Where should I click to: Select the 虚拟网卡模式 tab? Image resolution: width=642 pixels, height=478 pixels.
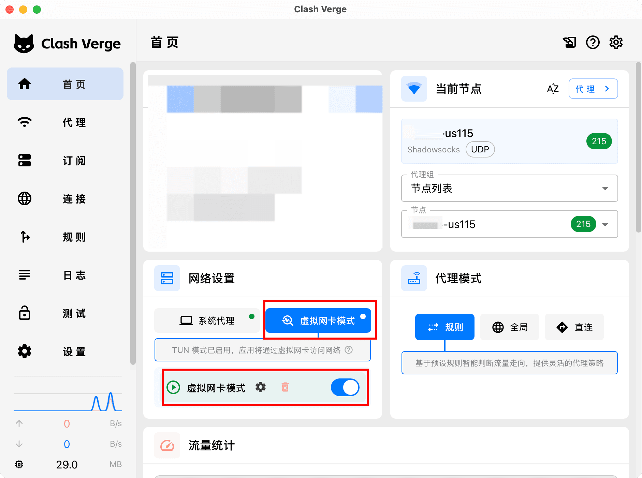tap(318, 320)
